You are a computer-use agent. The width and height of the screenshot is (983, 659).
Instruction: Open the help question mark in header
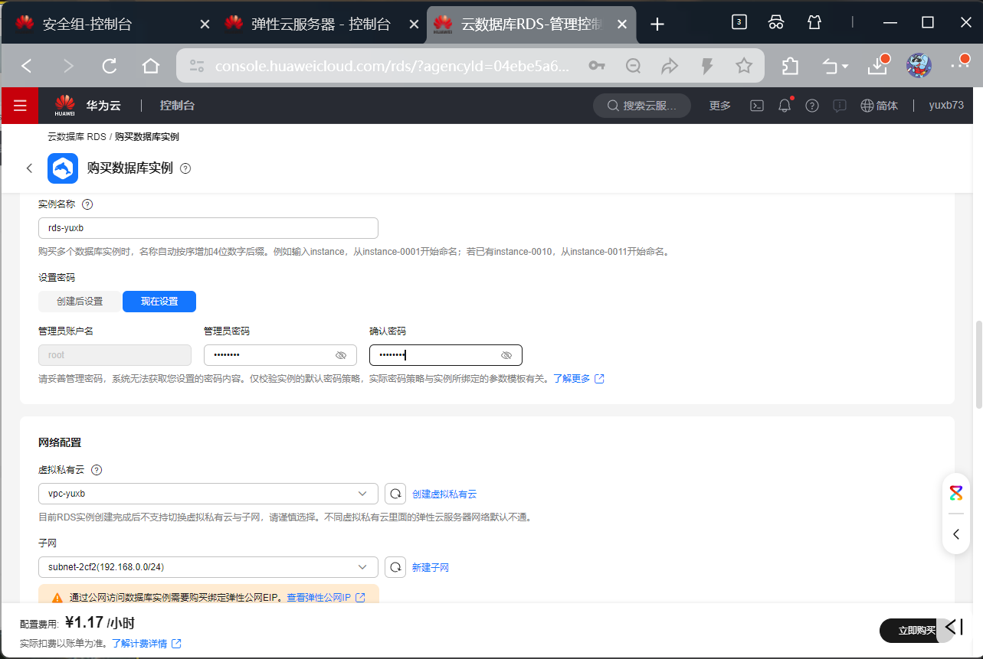tap(812, 106)
